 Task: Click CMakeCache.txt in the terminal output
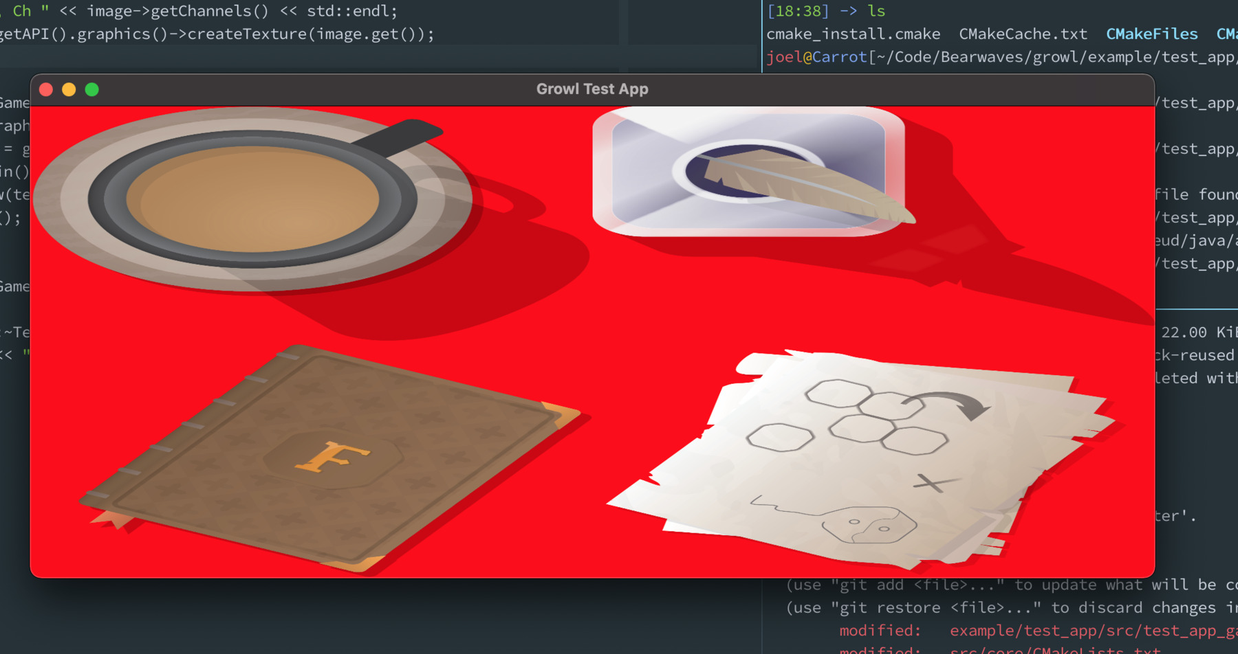[x=1023, y=34]
